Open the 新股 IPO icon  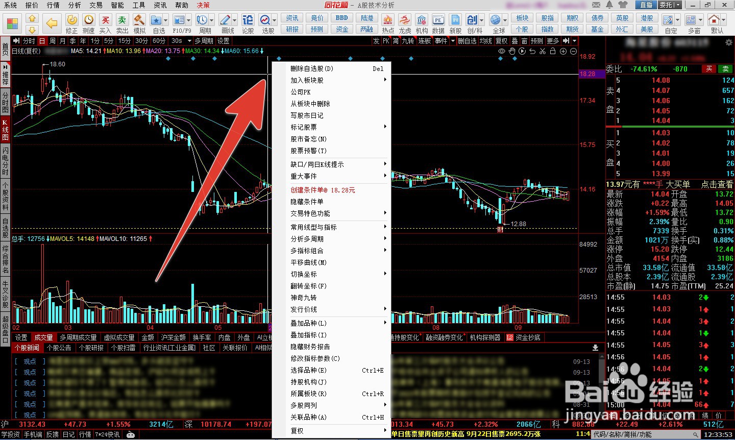[455, 20]
